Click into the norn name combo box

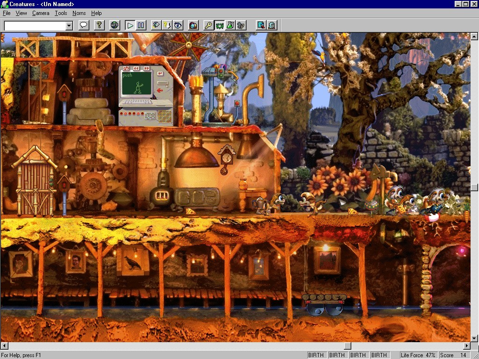[35, 26]
